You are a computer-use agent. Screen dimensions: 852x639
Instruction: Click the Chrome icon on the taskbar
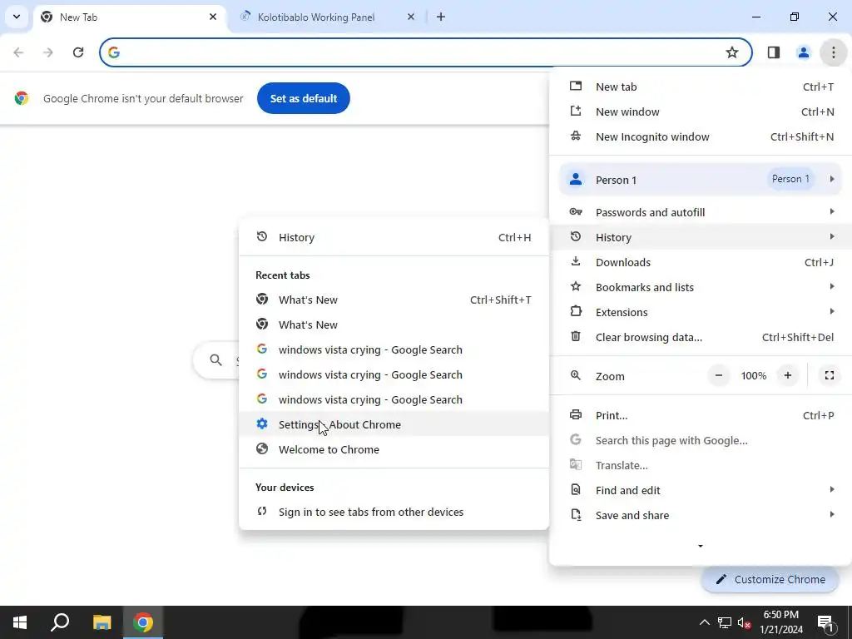point(143,622)
